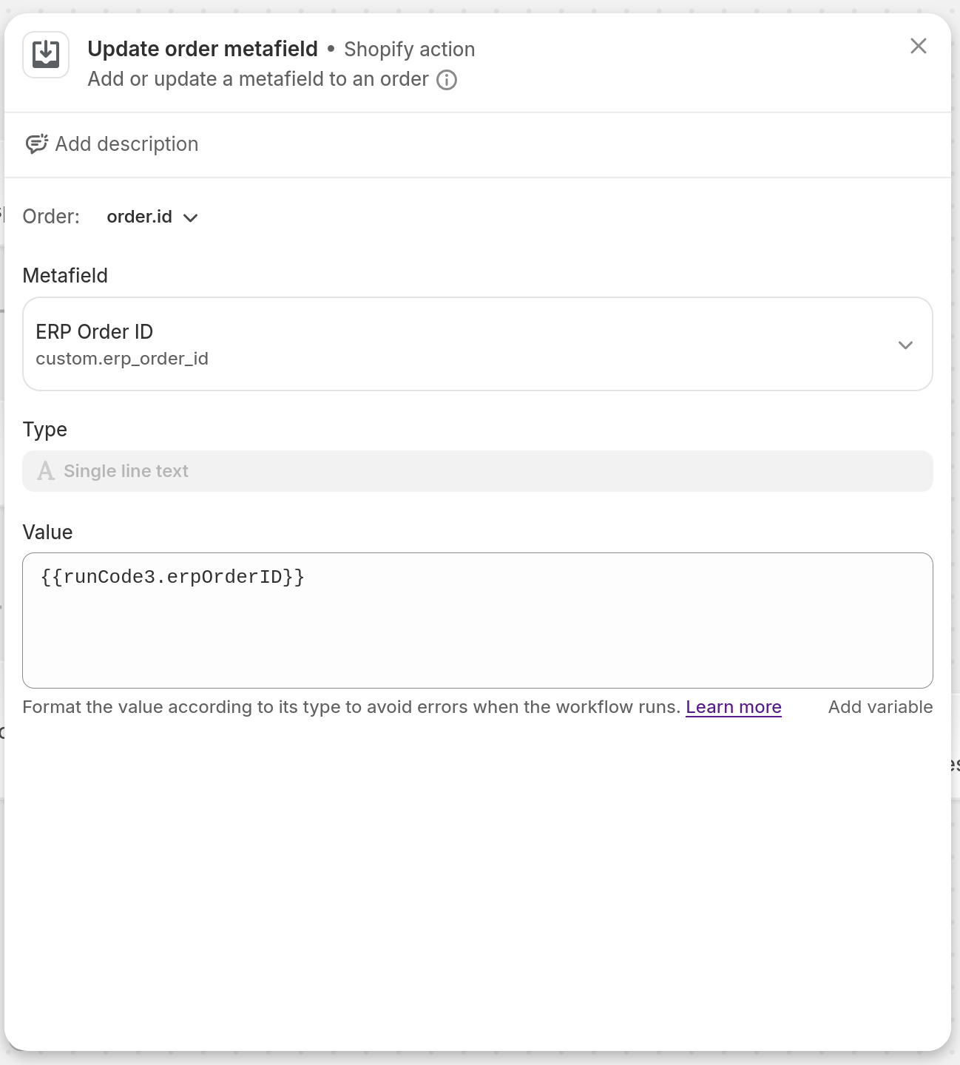Click the 'A' text icon in the Type field

[46, 470]
